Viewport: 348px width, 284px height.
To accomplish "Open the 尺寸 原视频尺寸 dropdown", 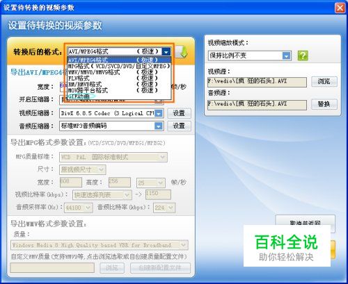I will (83, 169).
